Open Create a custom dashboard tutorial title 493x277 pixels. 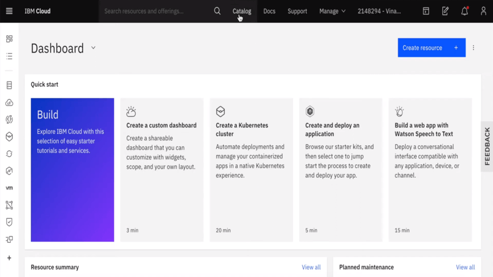pyautogui.click(x=161, y=125)
